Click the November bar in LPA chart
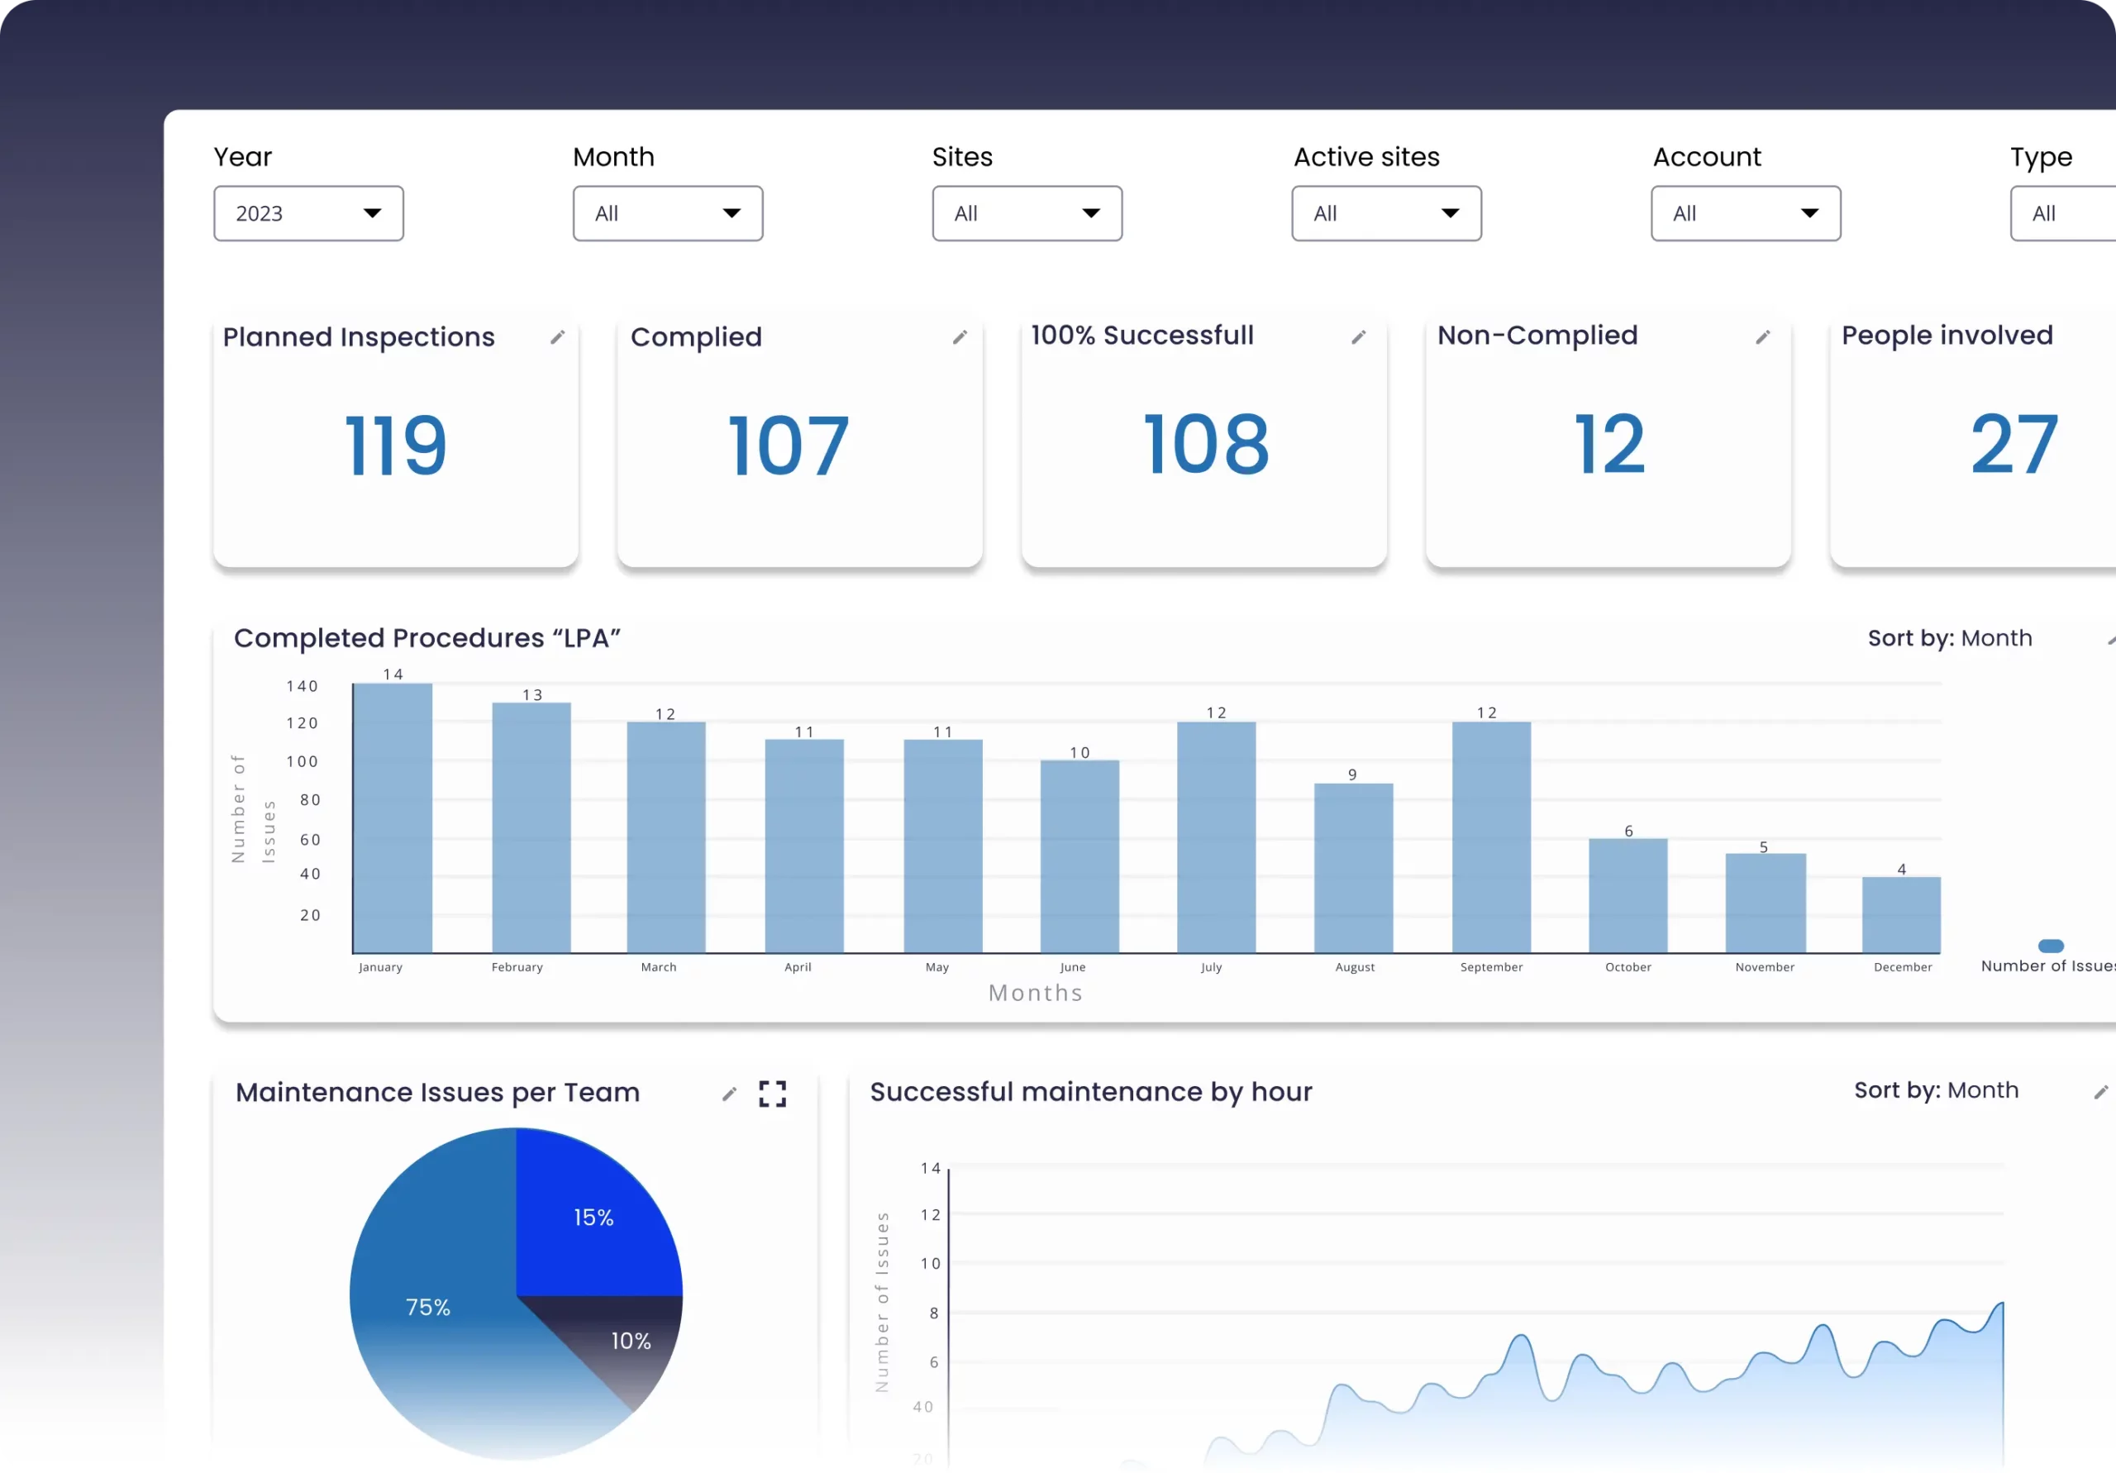 tap(1766, 903)
